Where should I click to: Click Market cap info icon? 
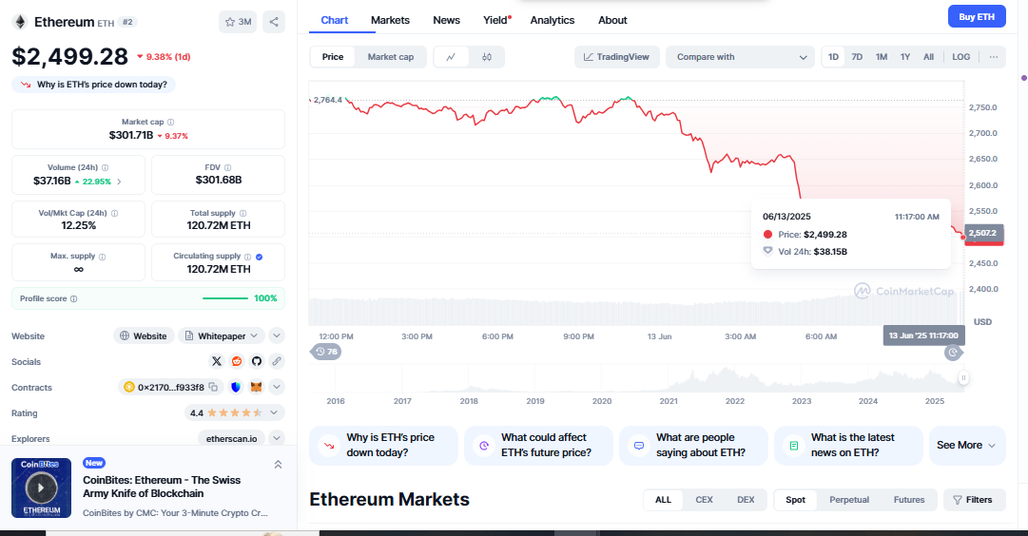[x=170, y=122]
